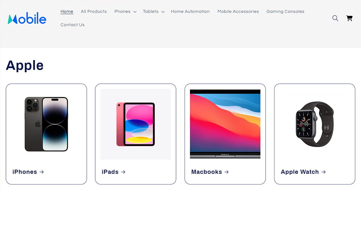Click the arrow next to Apple Watch
The height and width of the screenshot is (226, 361).
click(x=323, y=172)
